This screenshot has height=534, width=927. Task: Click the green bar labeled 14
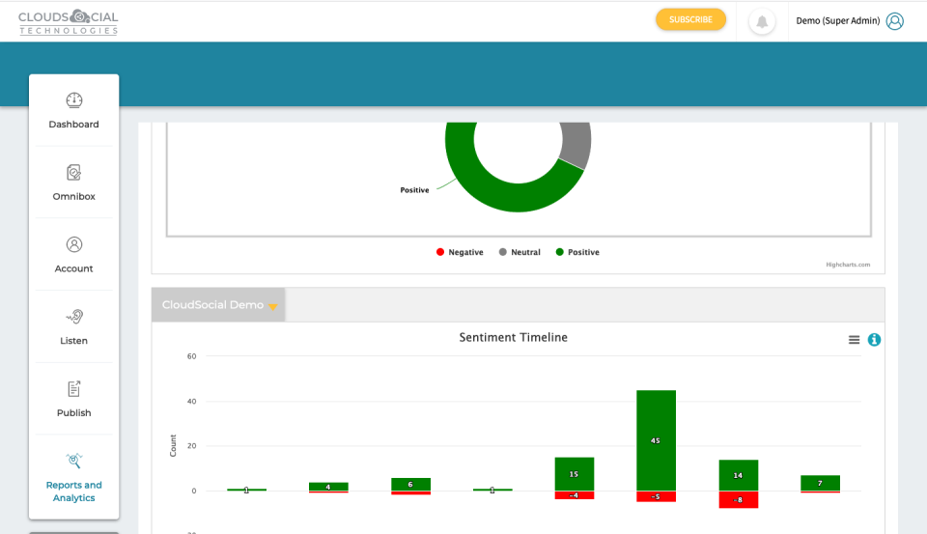(739, 475)
